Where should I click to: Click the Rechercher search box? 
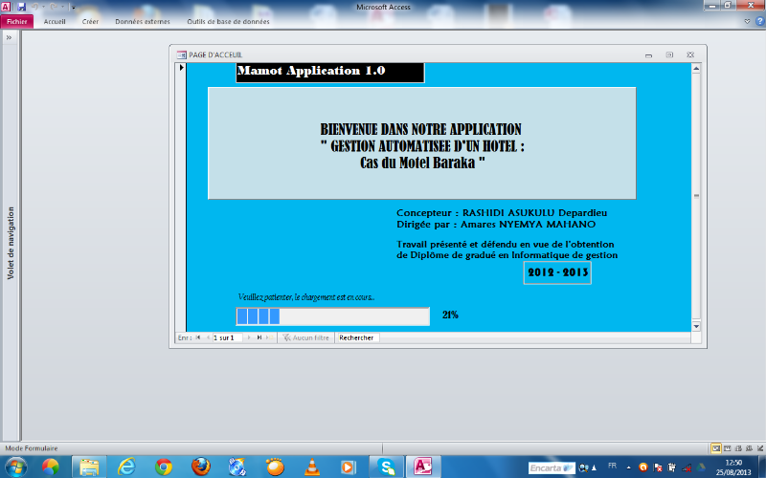pyautogui.click(x=357, y=337)
